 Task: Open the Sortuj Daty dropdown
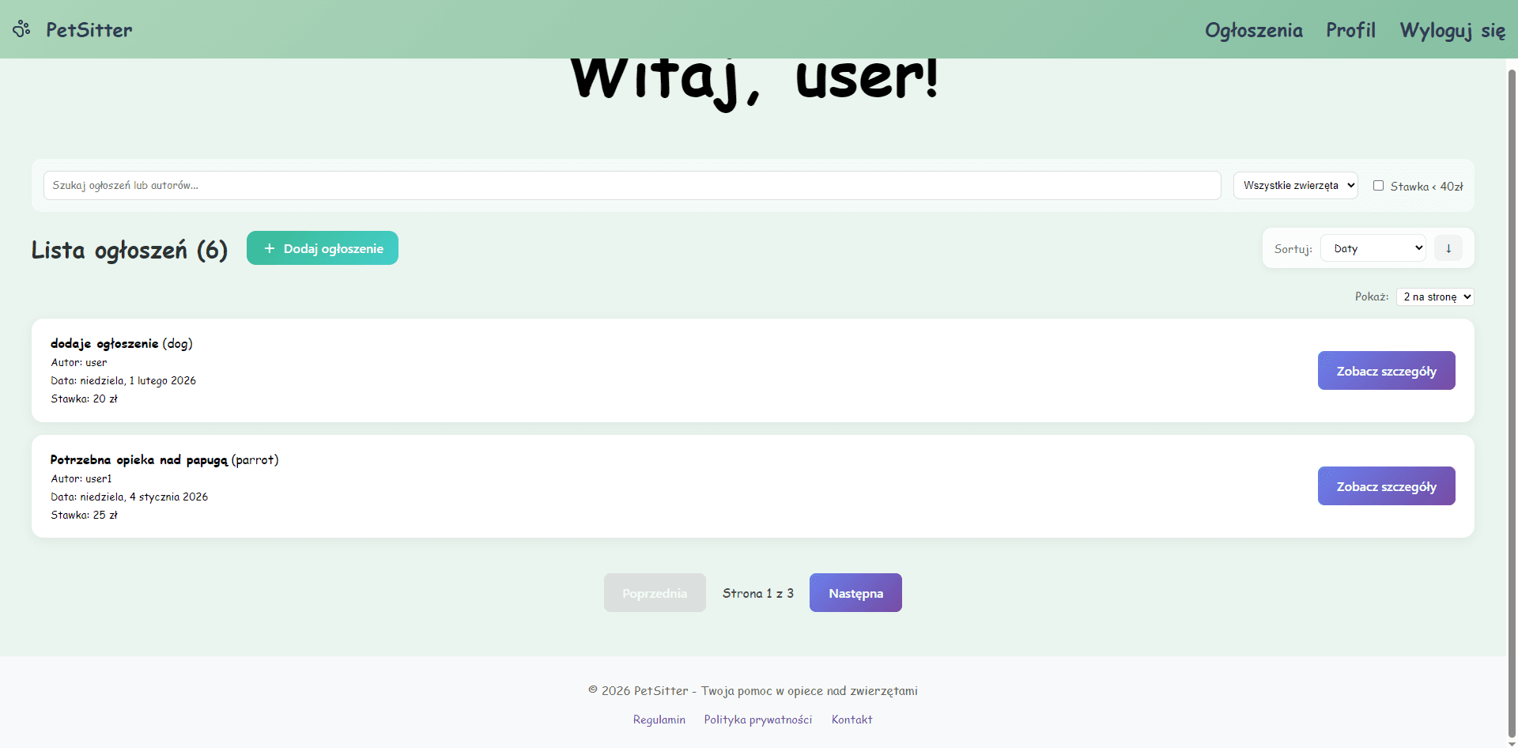(x=1373, y=248)
